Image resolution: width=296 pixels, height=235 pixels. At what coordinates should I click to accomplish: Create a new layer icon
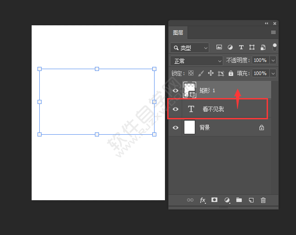[x=251, y=200]
